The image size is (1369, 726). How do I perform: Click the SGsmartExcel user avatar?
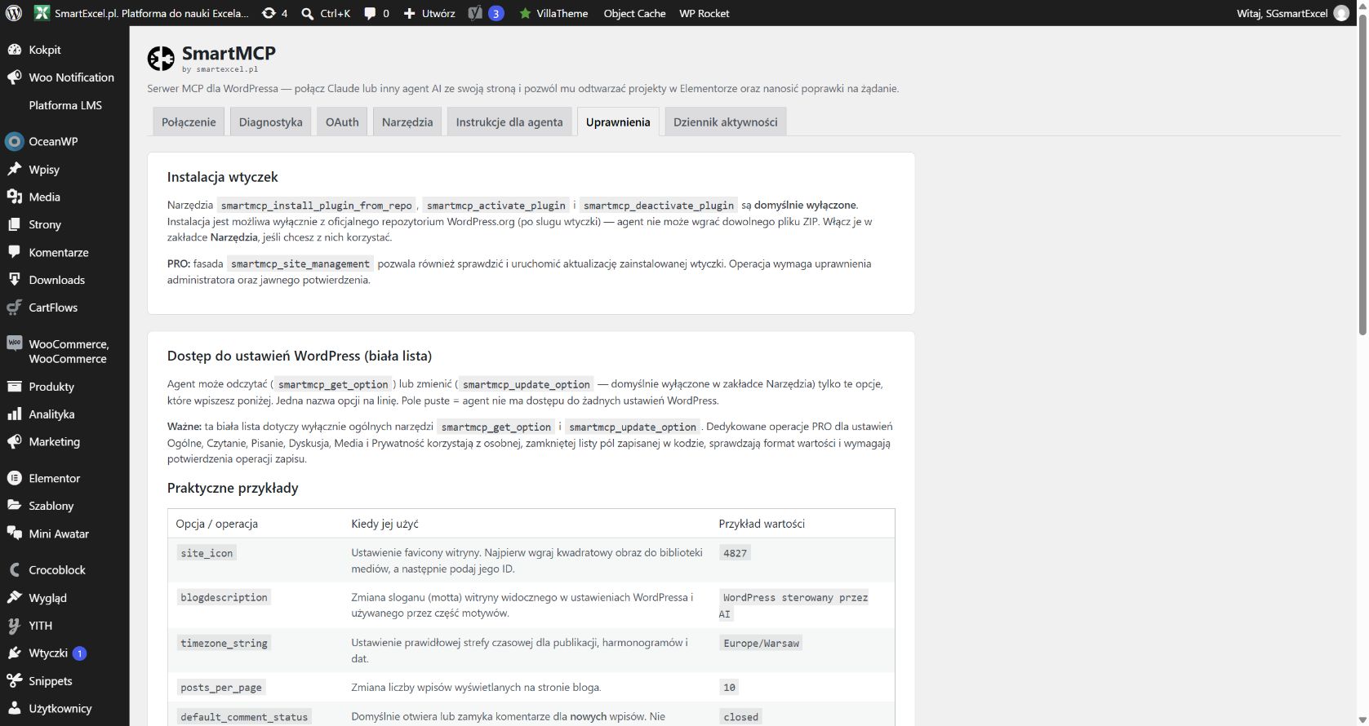coord(1341,13)
